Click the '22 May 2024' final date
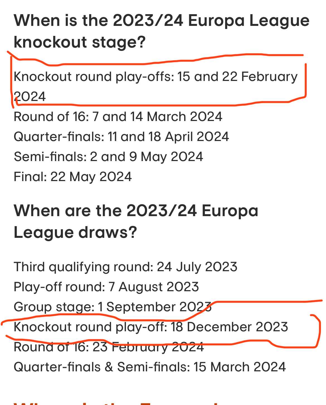This screenshot has width=326, height=405. [91, 177]
